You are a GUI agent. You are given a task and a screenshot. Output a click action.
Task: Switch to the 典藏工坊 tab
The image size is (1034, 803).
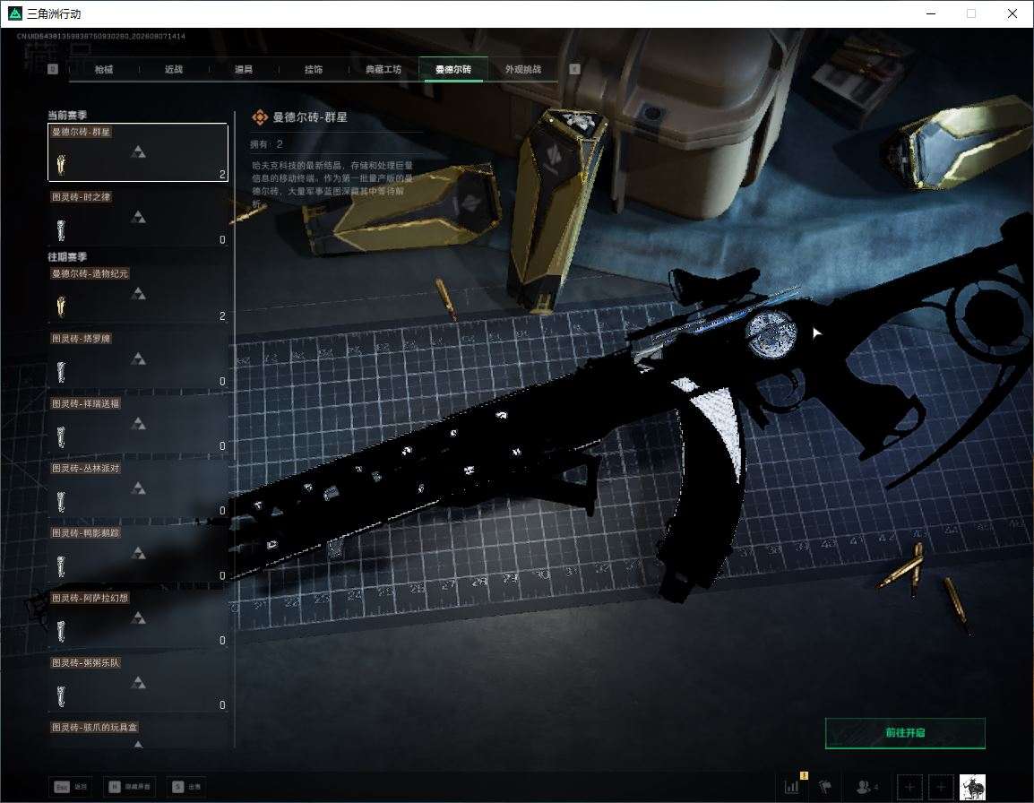pyautogui.click(x=383, y=69)
